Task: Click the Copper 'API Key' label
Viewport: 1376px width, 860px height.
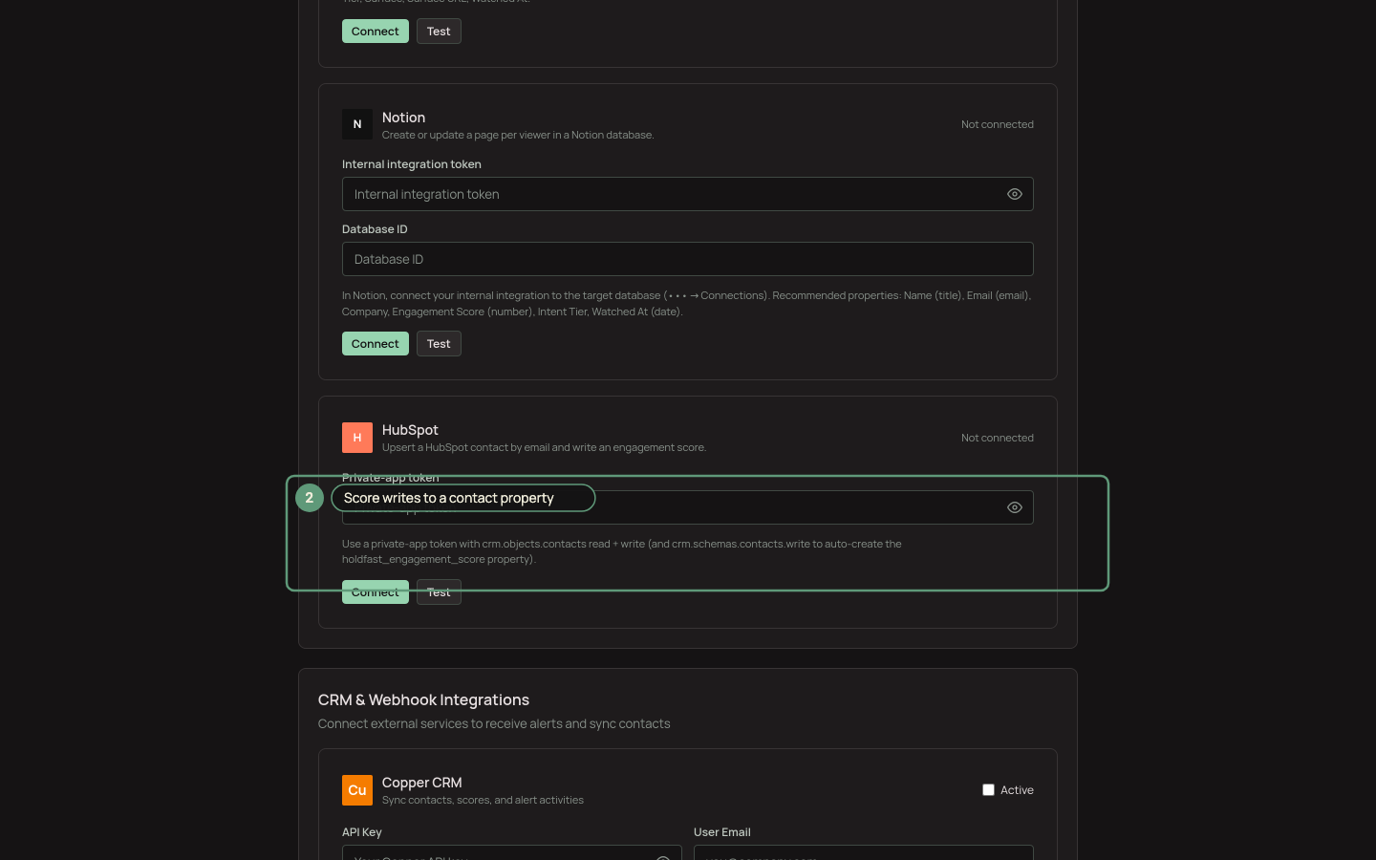Action: pos(362,832)
